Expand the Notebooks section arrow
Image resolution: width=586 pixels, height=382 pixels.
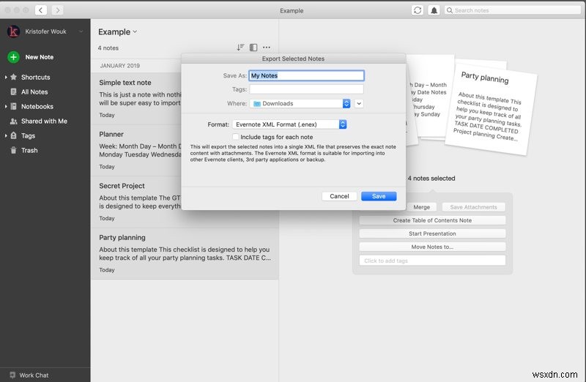6,106
